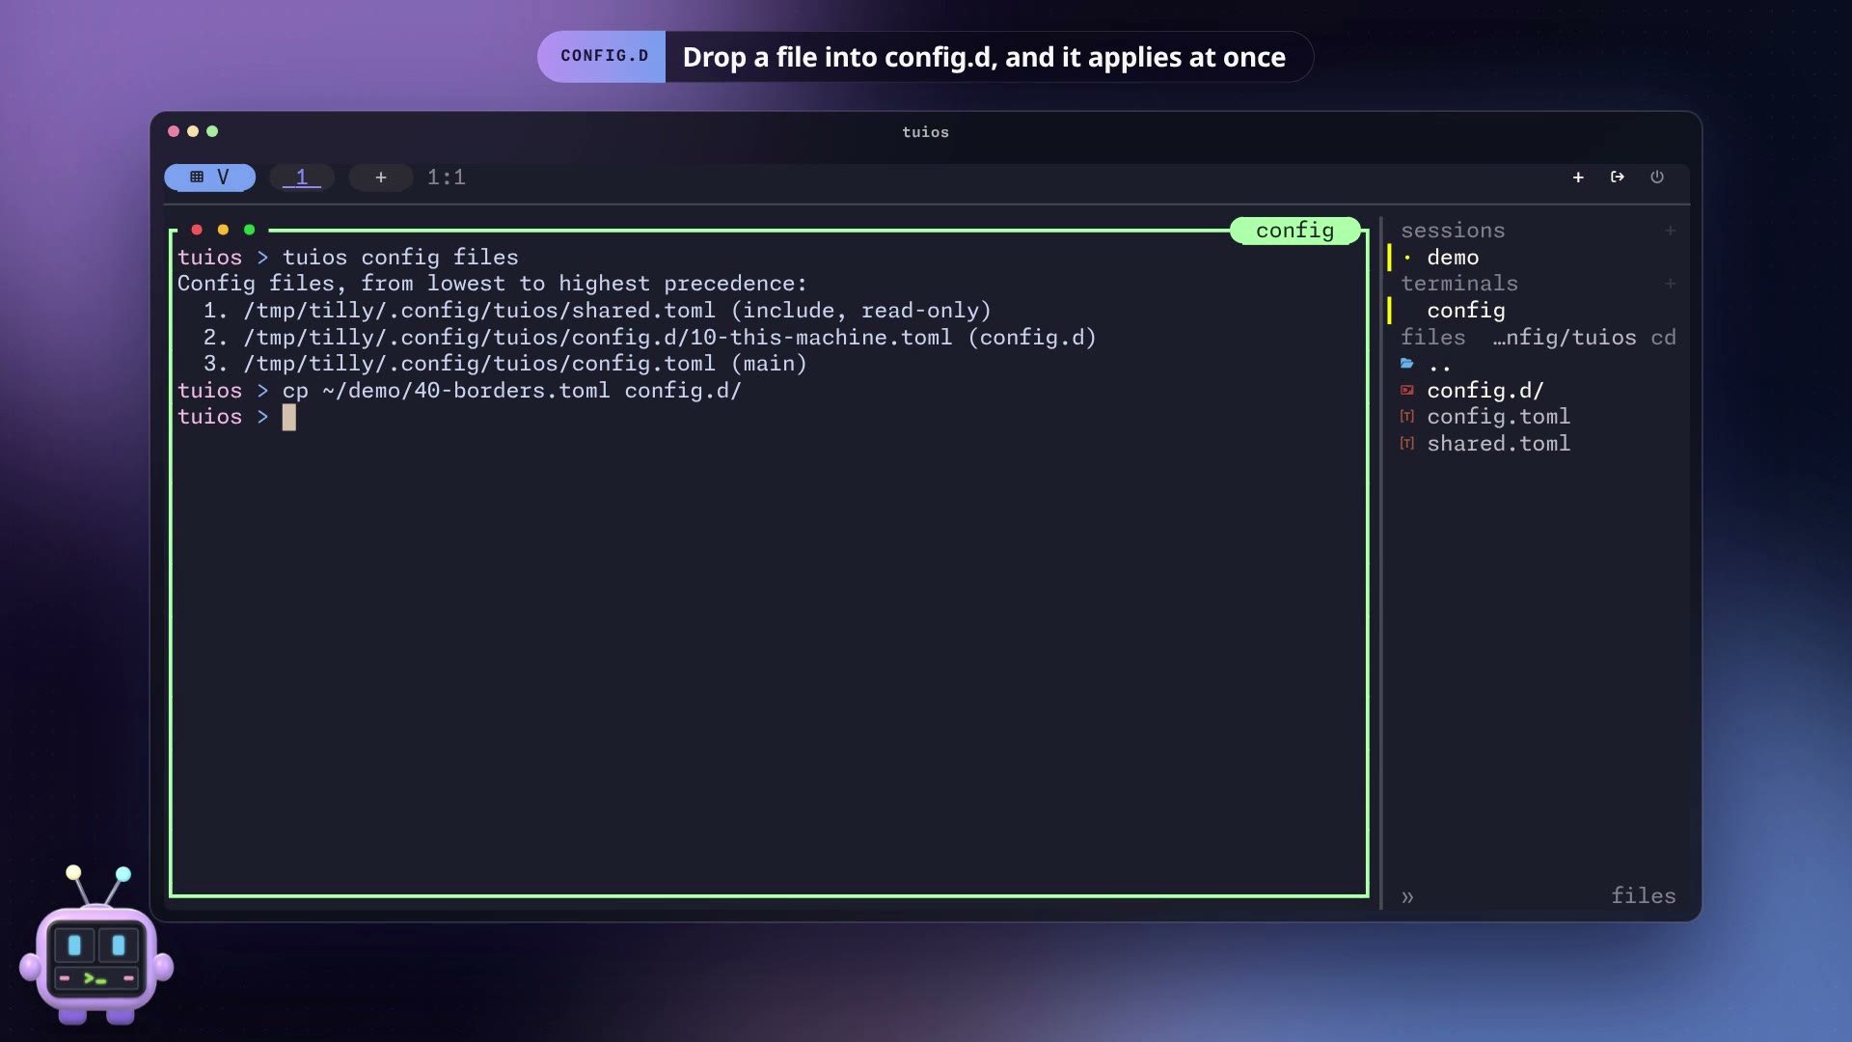Click the terminals section header
Viewport: 1852px width, 1042px height.
(x=1459, y=284)
